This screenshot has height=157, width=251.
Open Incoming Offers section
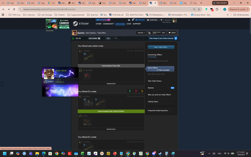point(155,55)
